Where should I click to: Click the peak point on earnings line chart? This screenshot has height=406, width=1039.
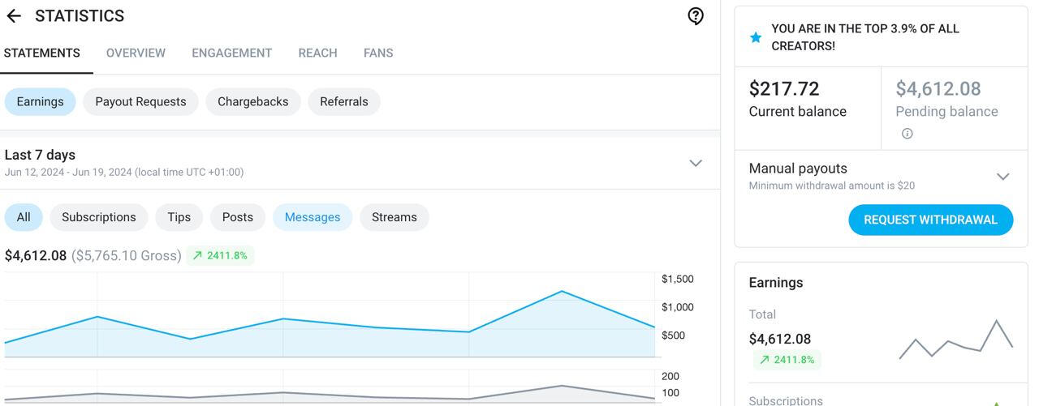point(562,291)
